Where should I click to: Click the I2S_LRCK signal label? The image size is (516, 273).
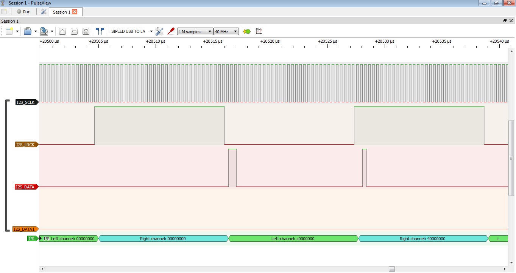click(26, 145)
